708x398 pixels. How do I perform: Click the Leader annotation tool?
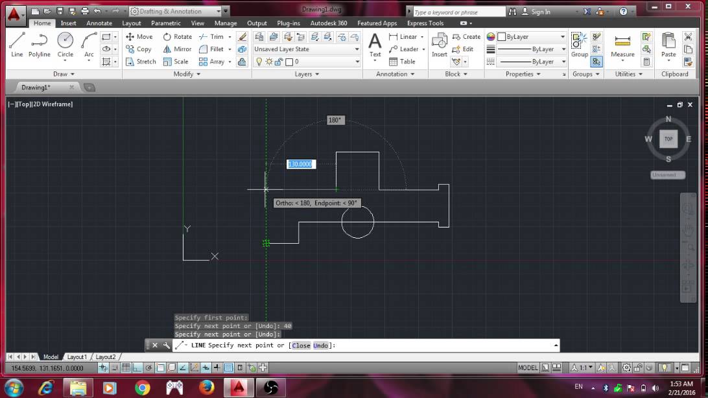point(404,49)
